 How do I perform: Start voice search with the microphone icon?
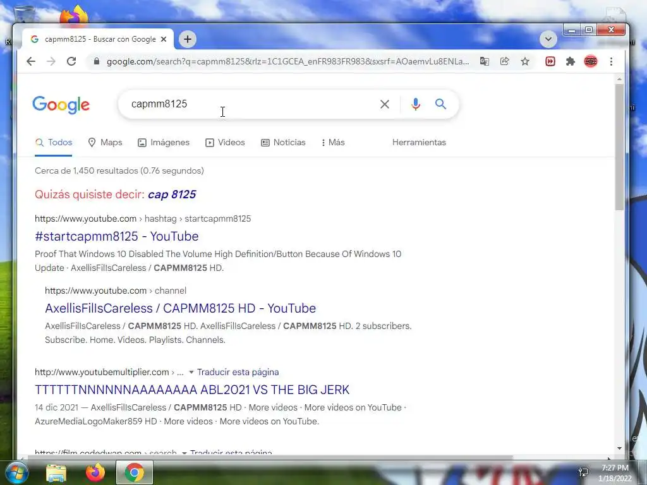click(416, 104)
